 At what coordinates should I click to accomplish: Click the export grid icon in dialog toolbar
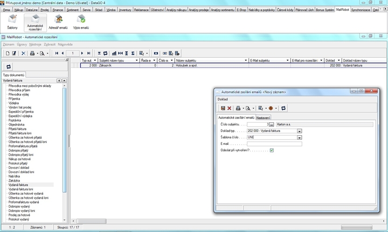coord(261,108)
